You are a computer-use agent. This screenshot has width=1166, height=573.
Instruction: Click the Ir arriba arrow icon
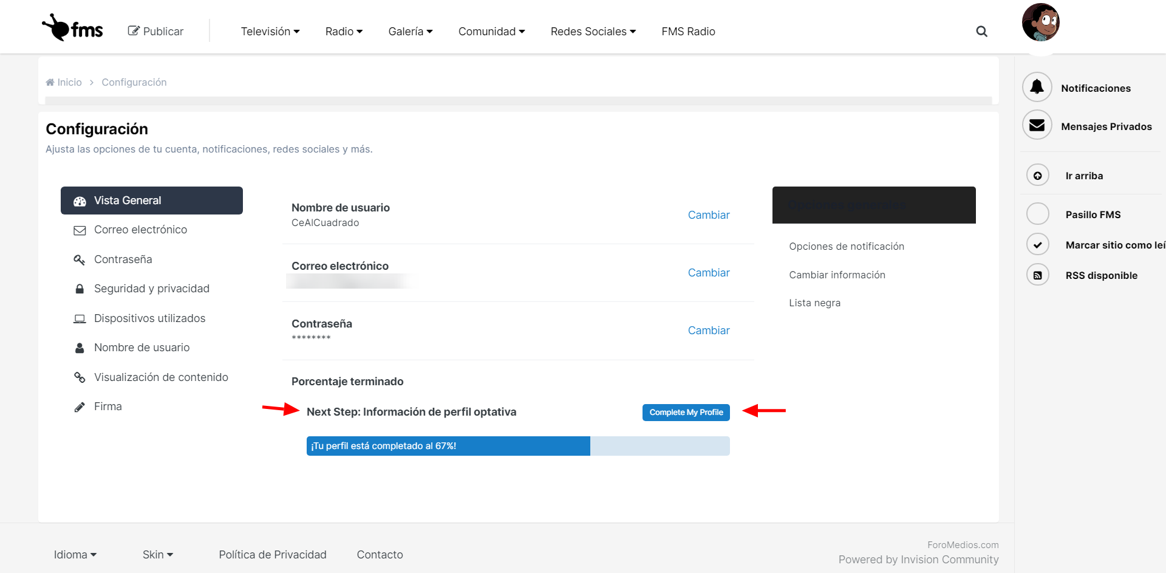pyautogui.click(x=1038, y=176)
